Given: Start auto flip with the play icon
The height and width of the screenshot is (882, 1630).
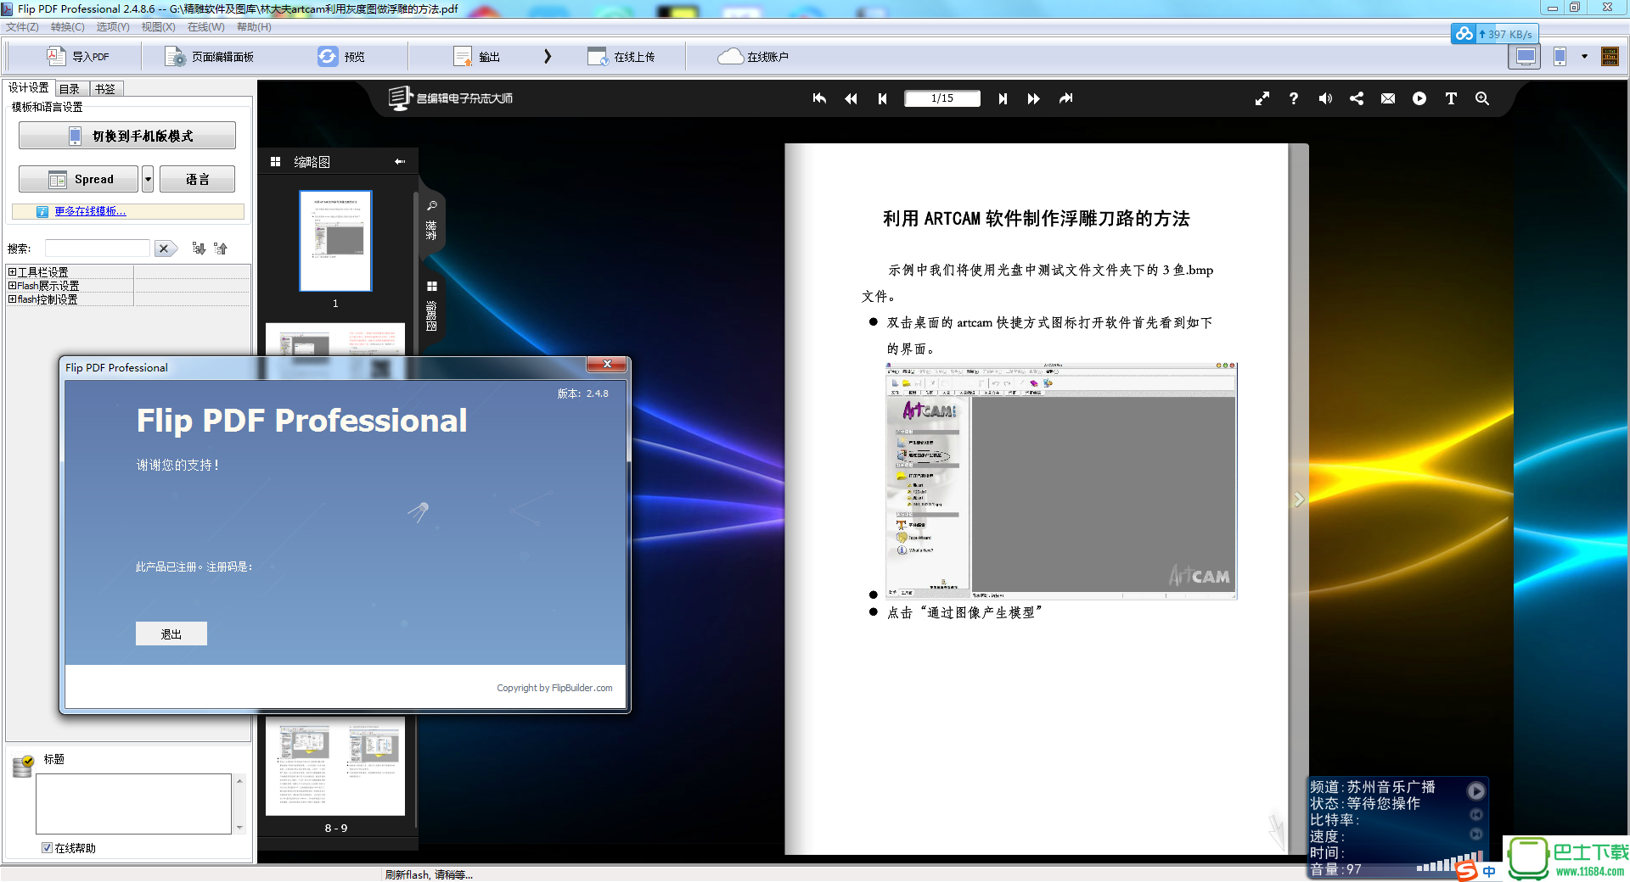Looking at the screenshot, I should (1419, 98).
